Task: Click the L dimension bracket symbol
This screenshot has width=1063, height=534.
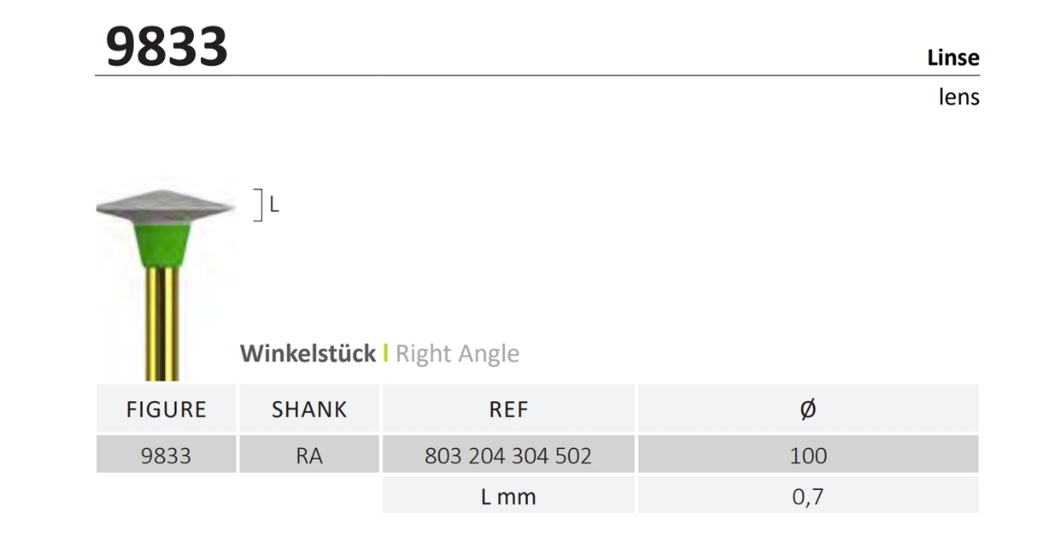Action: pyautogui.click(x=258, y=205)
